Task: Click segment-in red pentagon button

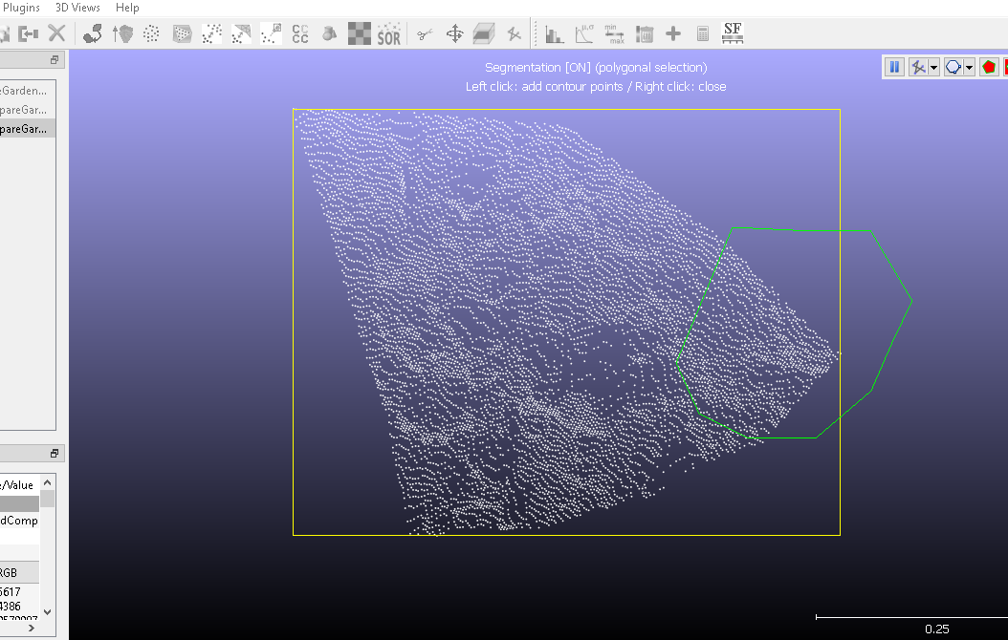Action: (989, 67)
